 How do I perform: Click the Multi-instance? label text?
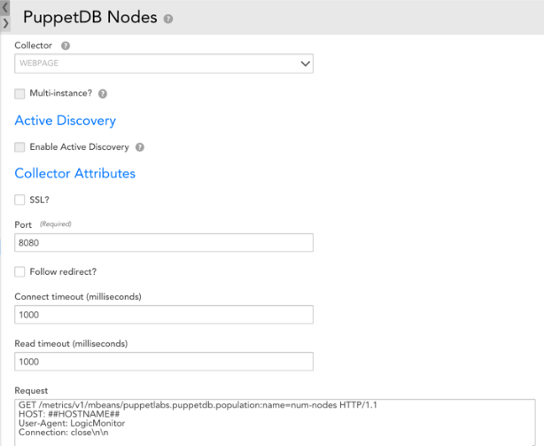pyautogui.click(x=61, y=93)
